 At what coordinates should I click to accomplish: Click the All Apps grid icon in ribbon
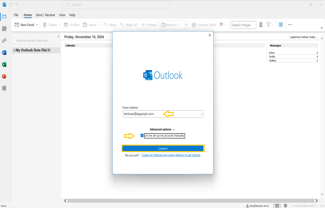[281, 25]
